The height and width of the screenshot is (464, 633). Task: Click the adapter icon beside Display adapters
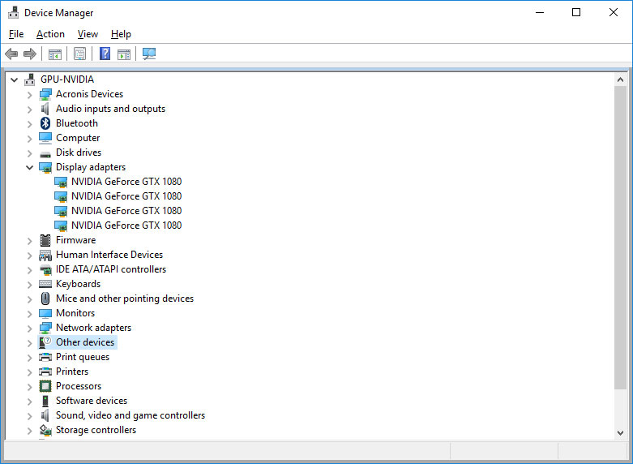click(45, 167)
